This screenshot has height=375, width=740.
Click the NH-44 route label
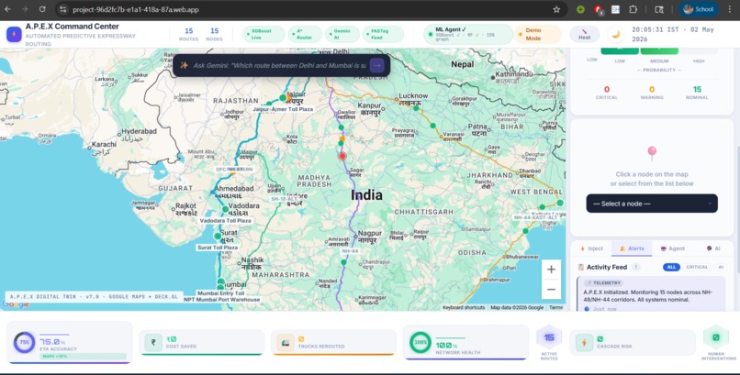tap(350, 251)
